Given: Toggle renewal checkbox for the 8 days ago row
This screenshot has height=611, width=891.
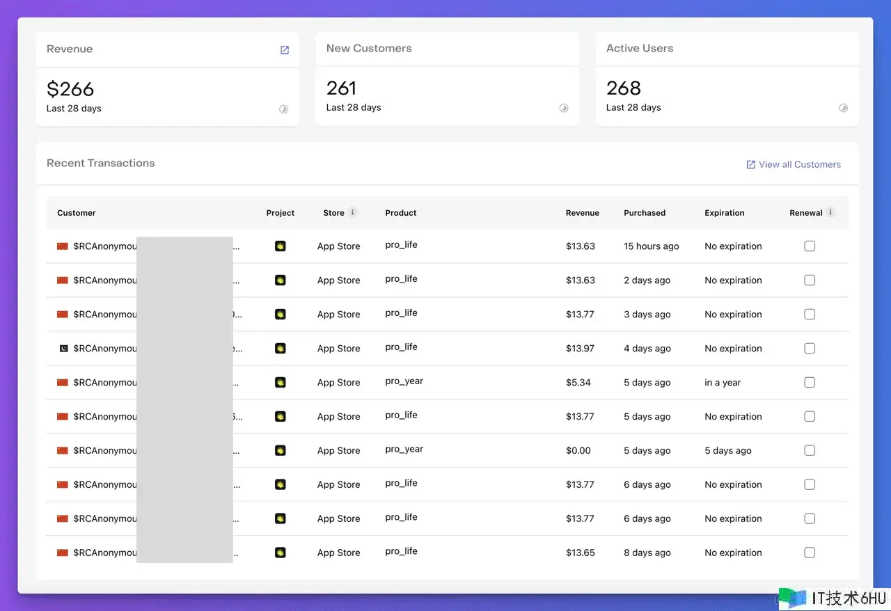Looking at the screenshot, I should 810,553.
